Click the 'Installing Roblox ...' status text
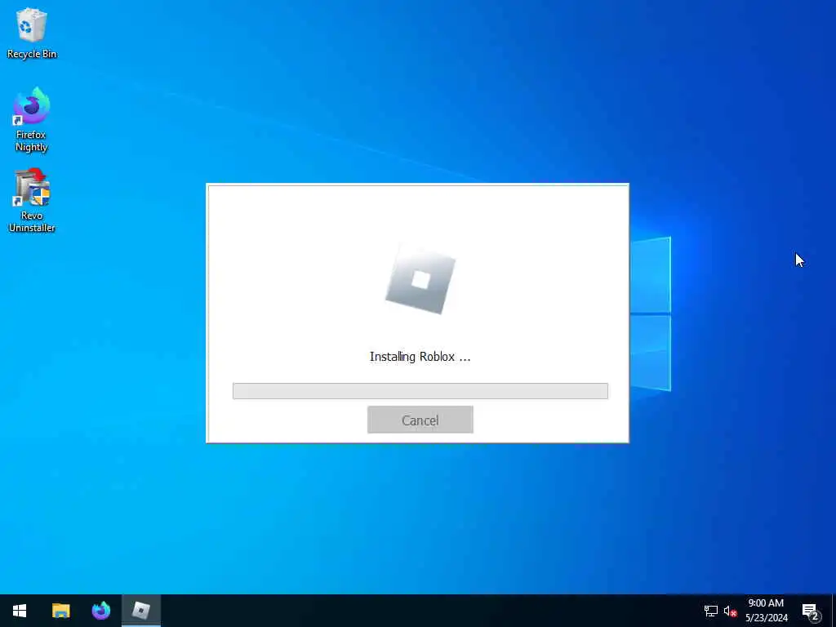Viewport: 836px width, 627px height. [420, 357]
